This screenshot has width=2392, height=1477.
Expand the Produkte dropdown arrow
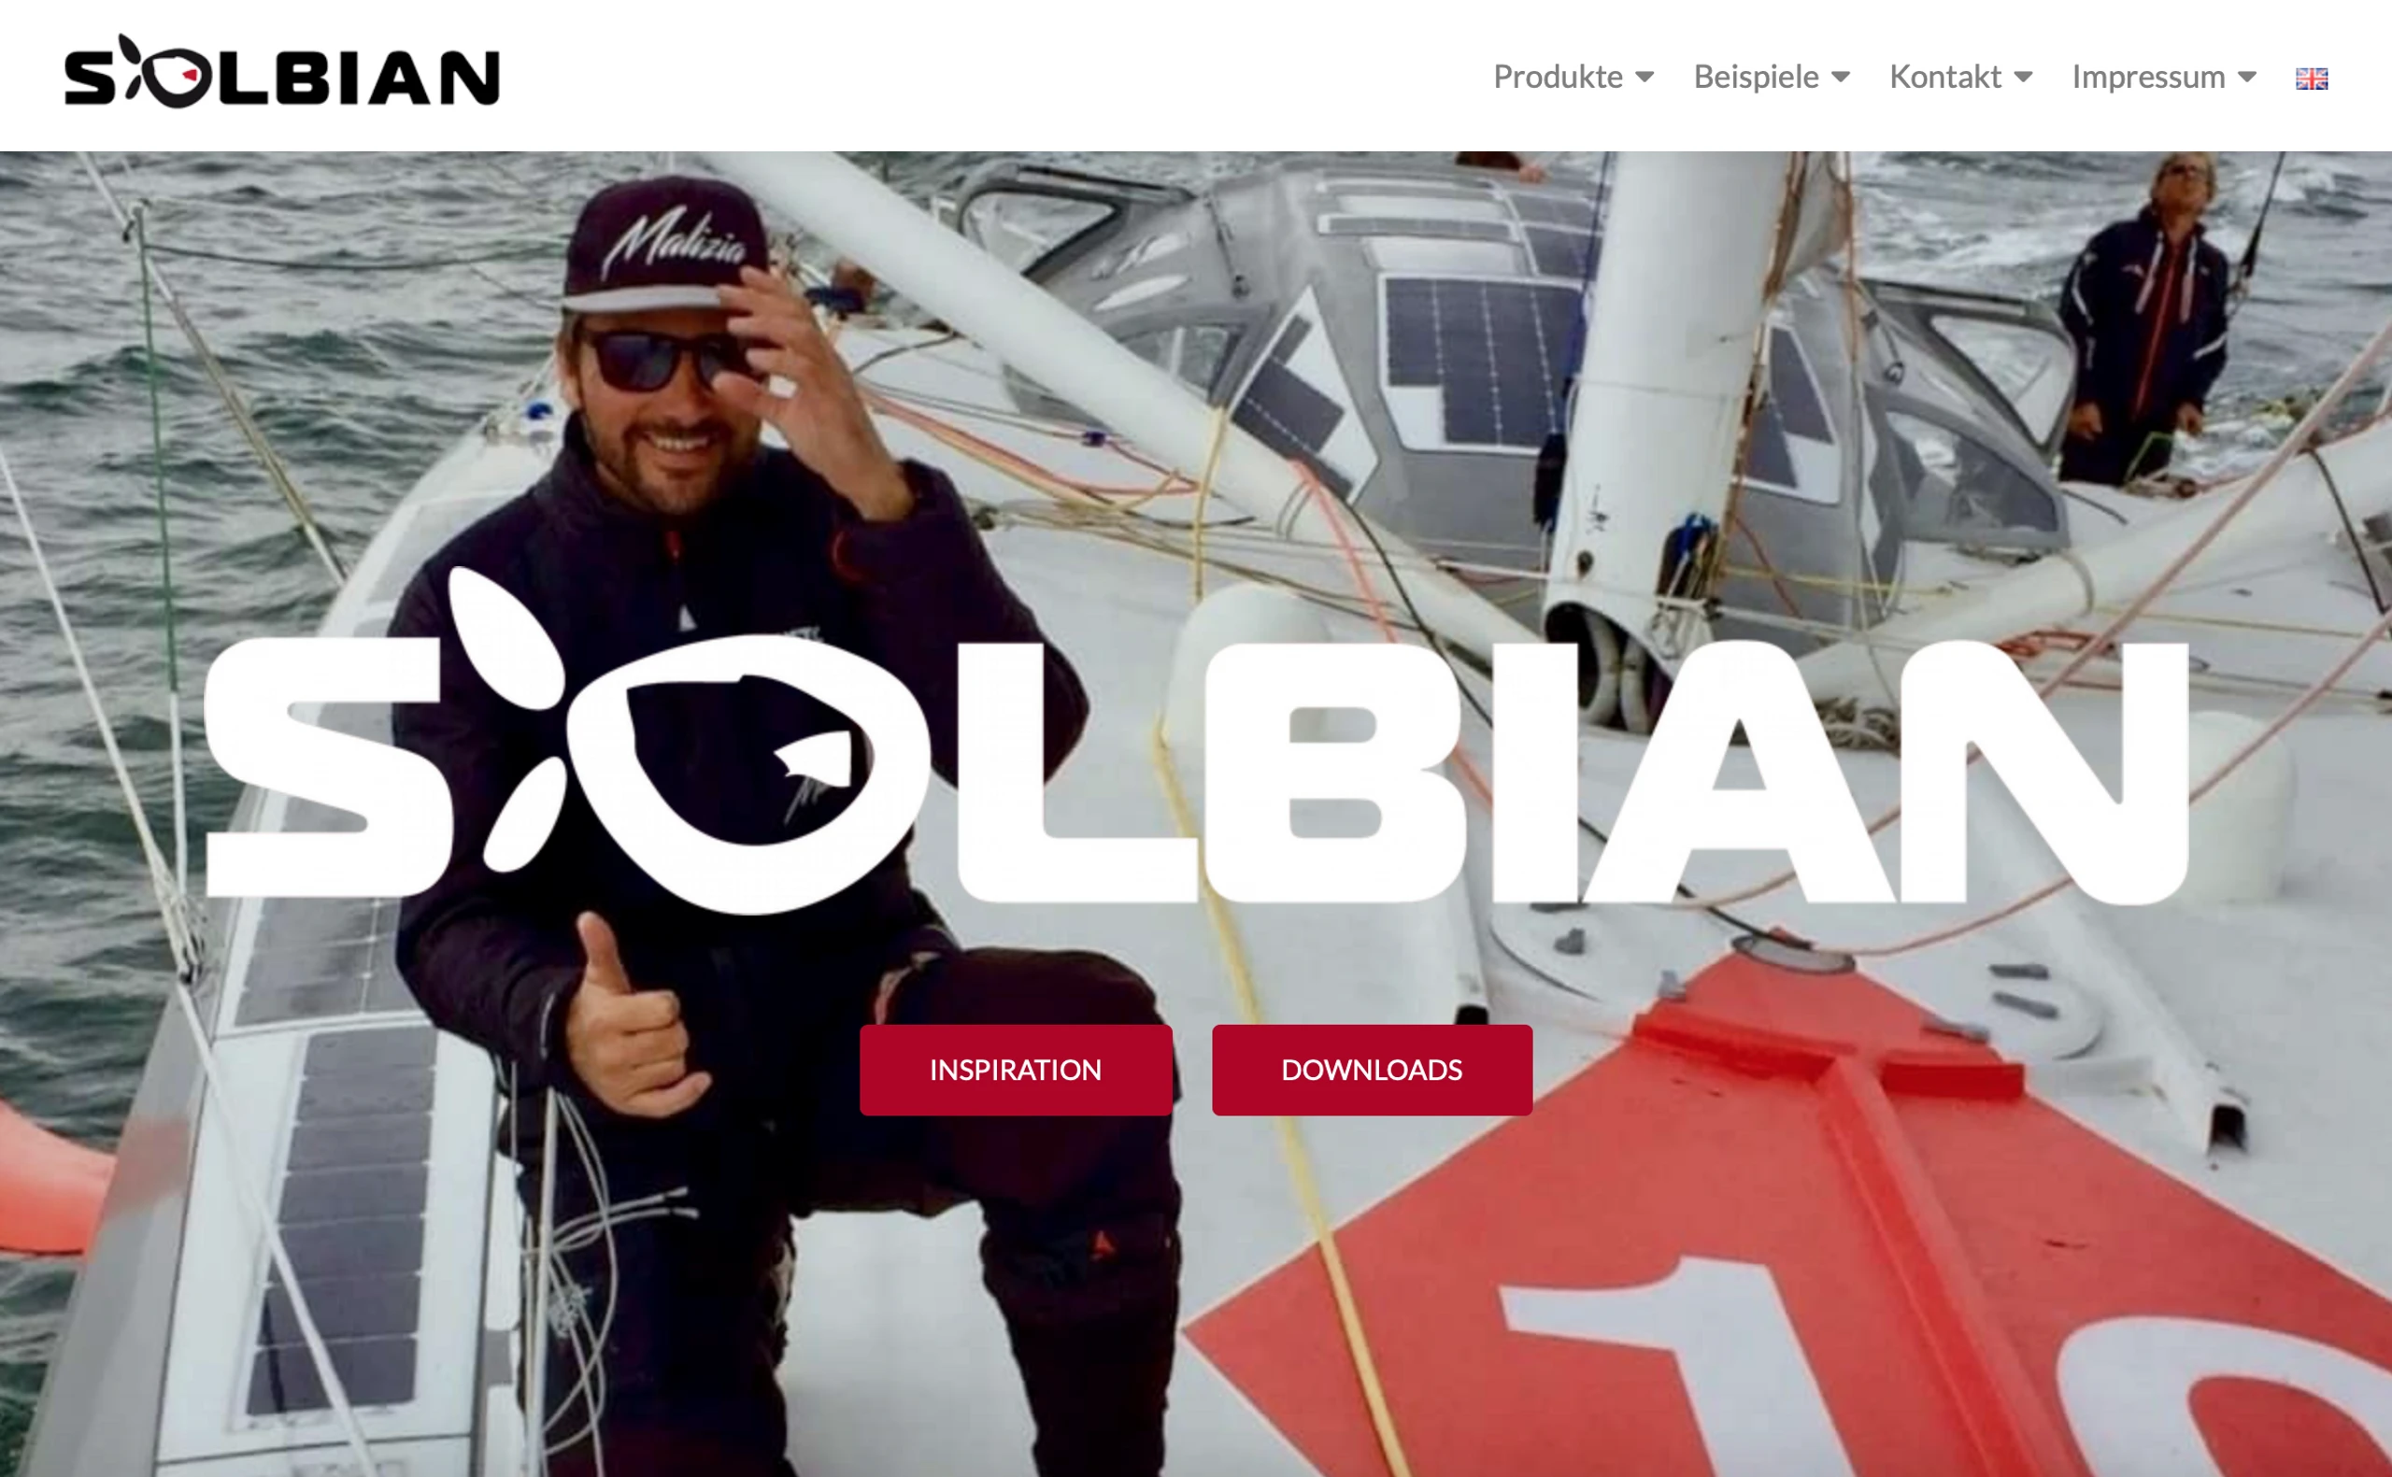coord(1644,78)
